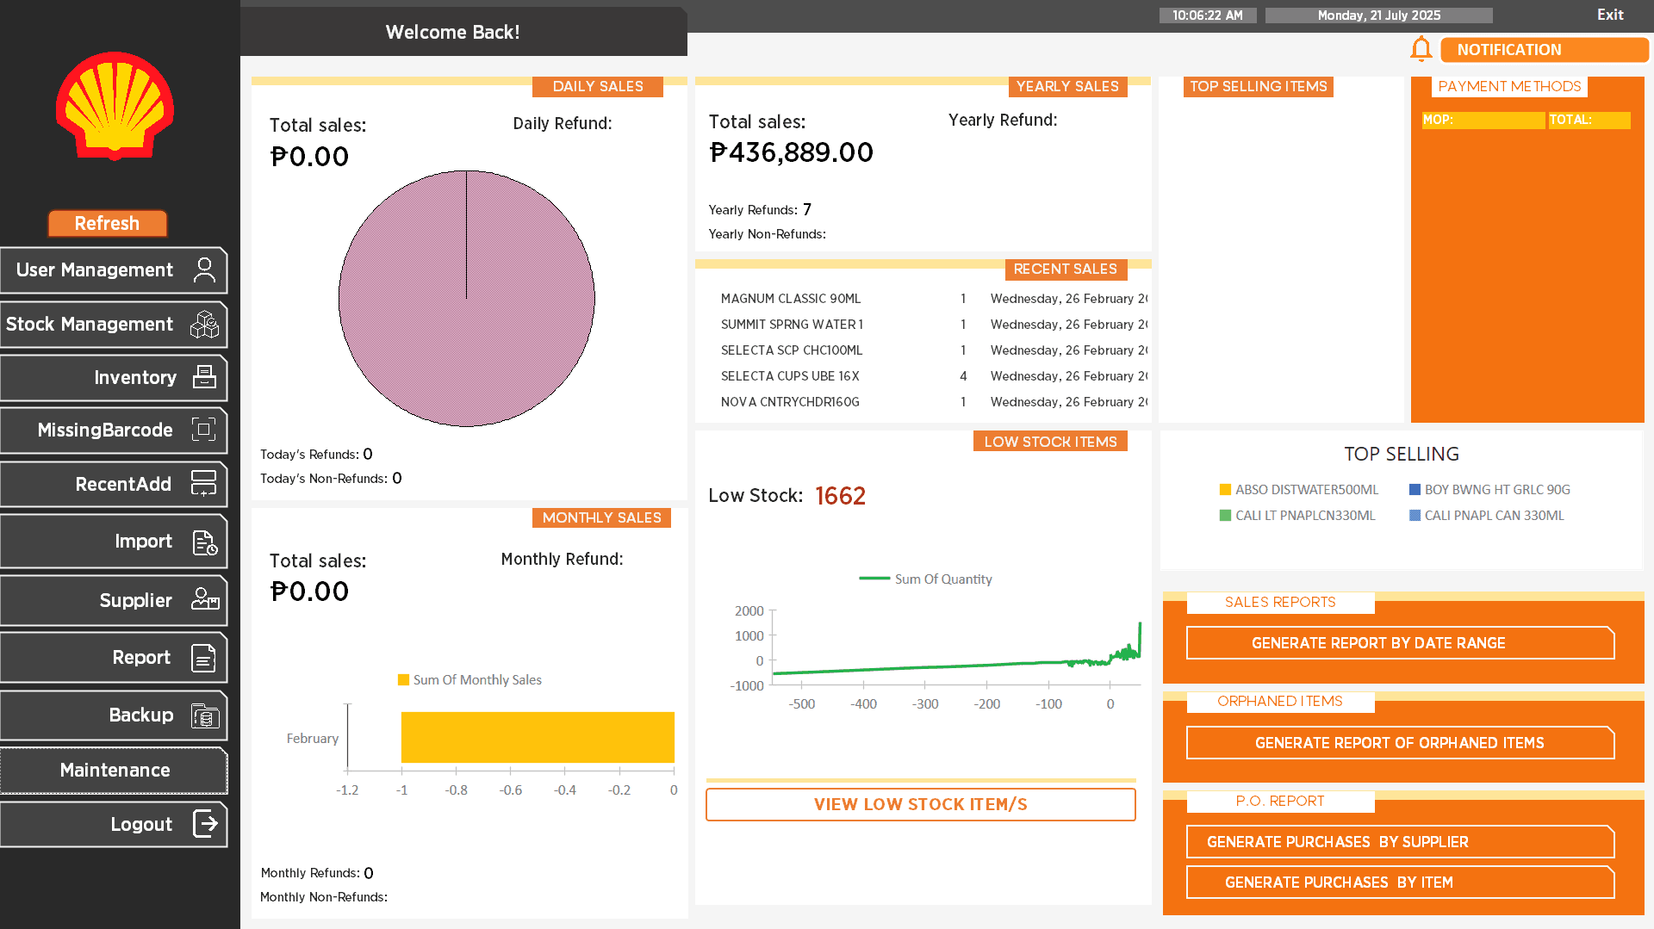This screenshot has height=929, width=1654.
Task: Click the date Monday, 21 July 2025
Action: [1378, 15]
